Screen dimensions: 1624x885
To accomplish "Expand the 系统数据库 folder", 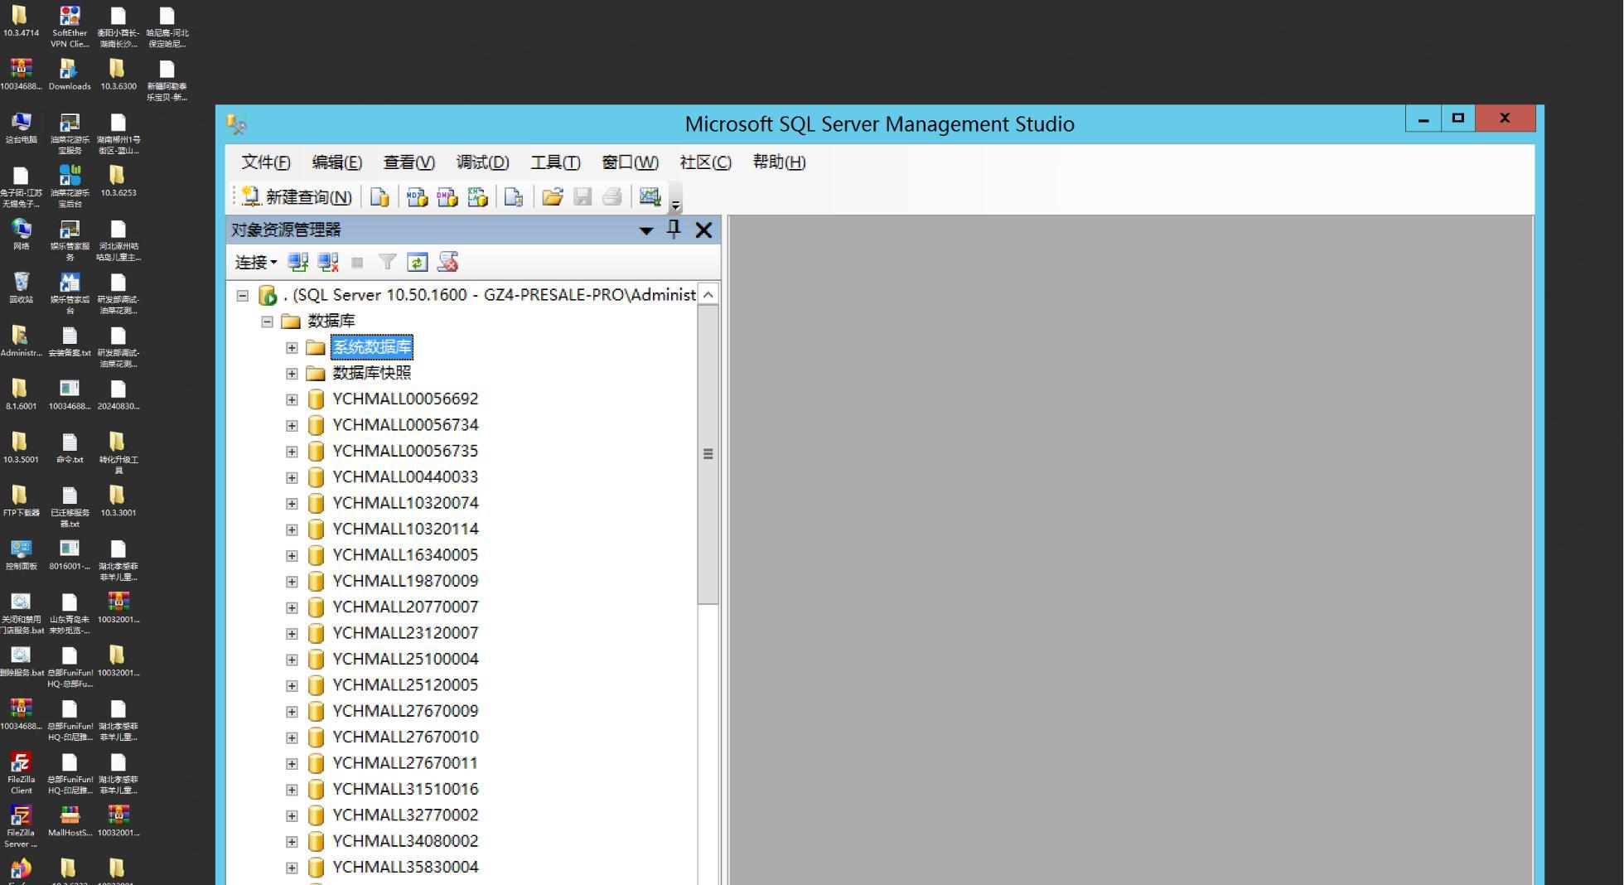I will pyautogui.click(x=292, y=348).
